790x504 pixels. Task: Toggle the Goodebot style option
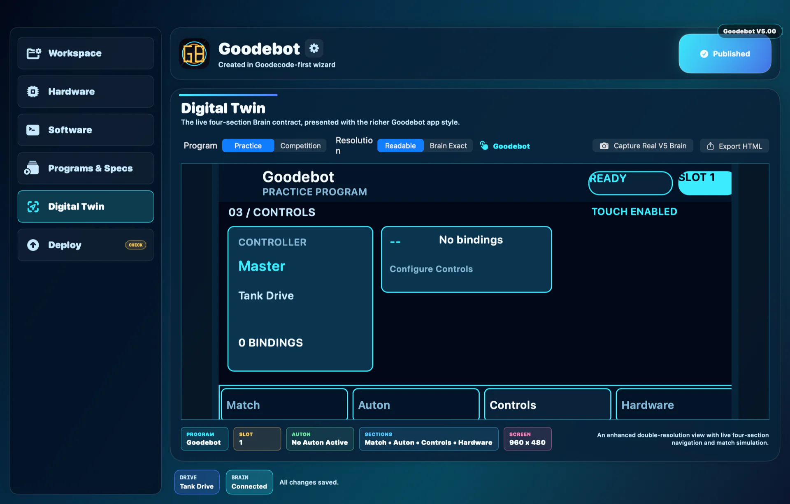click(x=505, y=146)
